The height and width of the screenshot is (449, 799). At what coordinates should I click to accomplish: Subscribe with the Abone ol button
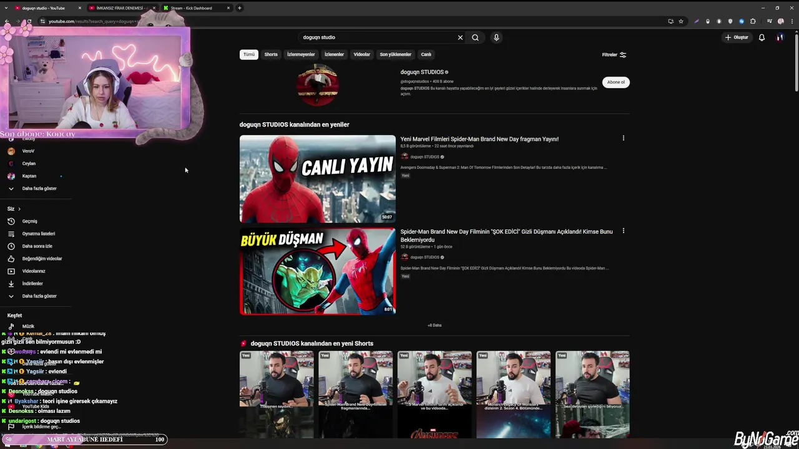[x=616, y=82]
